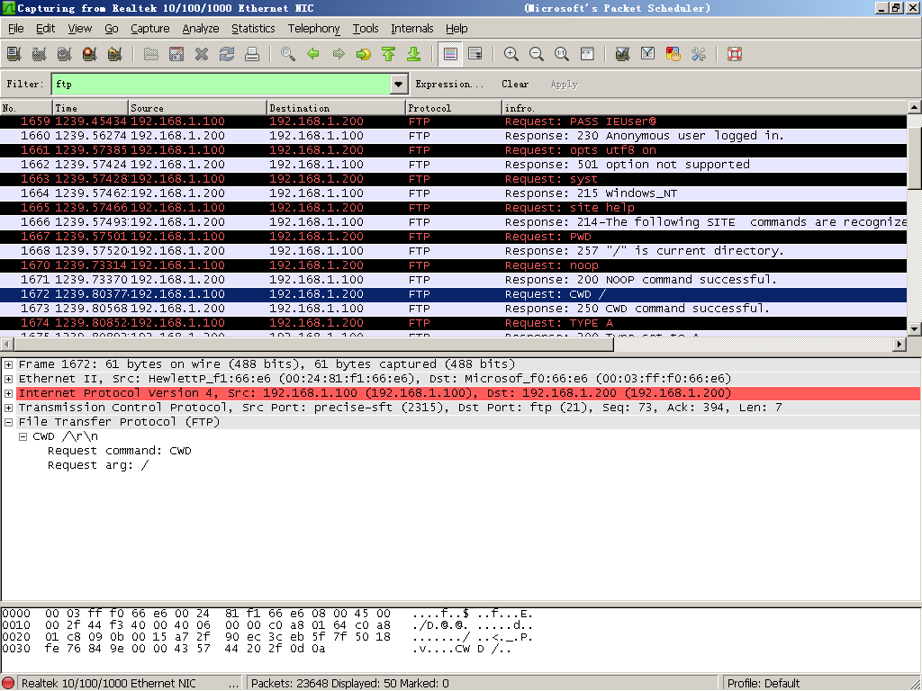Reset zoom to normal size
This screenshot has width=922, height=691.
[562, 54]
